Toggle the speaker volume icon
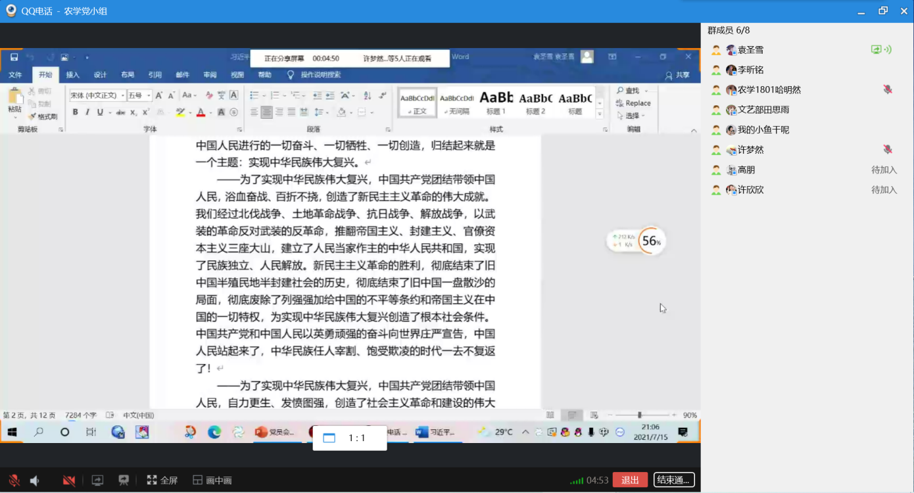This screenshot has height=493, width=914. click(x=35, y=481)
